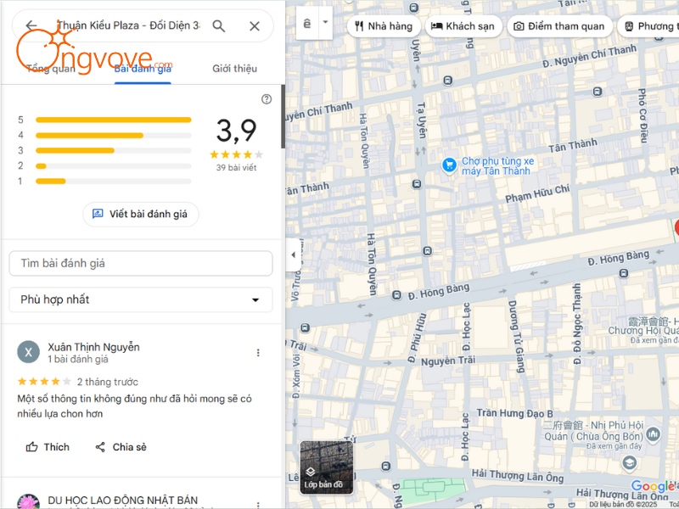Click the 5-star rating bar

click(x=114, y=120)
